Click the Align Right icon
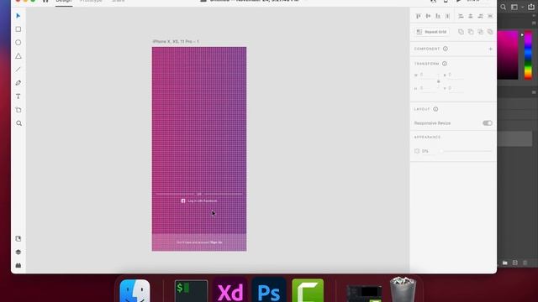538x302 pixels. coord(480,16)
